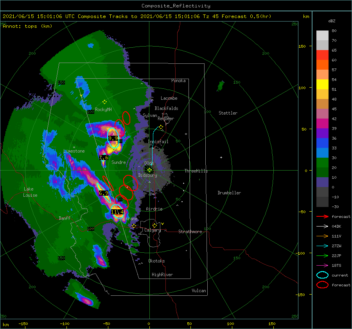The image size is (352, 329).
Task: Click the Sundre city label
Action: tap(119, 162)
